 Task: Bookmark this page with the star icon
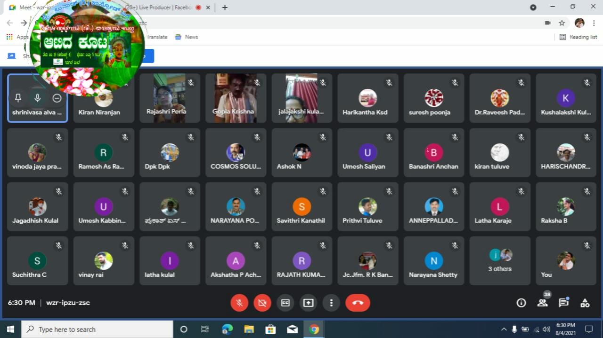[562, 23]
